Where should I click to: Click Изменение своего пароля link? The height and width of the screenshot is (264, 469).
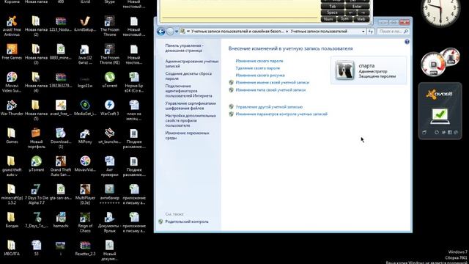click(x=259, y=61)
